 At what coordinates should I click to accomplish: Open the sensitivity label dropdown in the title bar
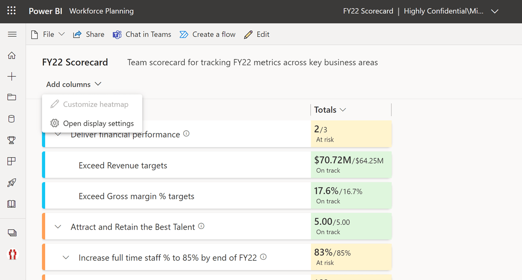[x=495, y=11]
